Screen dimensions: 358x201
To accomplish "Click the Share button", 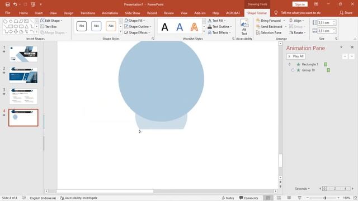I will pos(346,13).
